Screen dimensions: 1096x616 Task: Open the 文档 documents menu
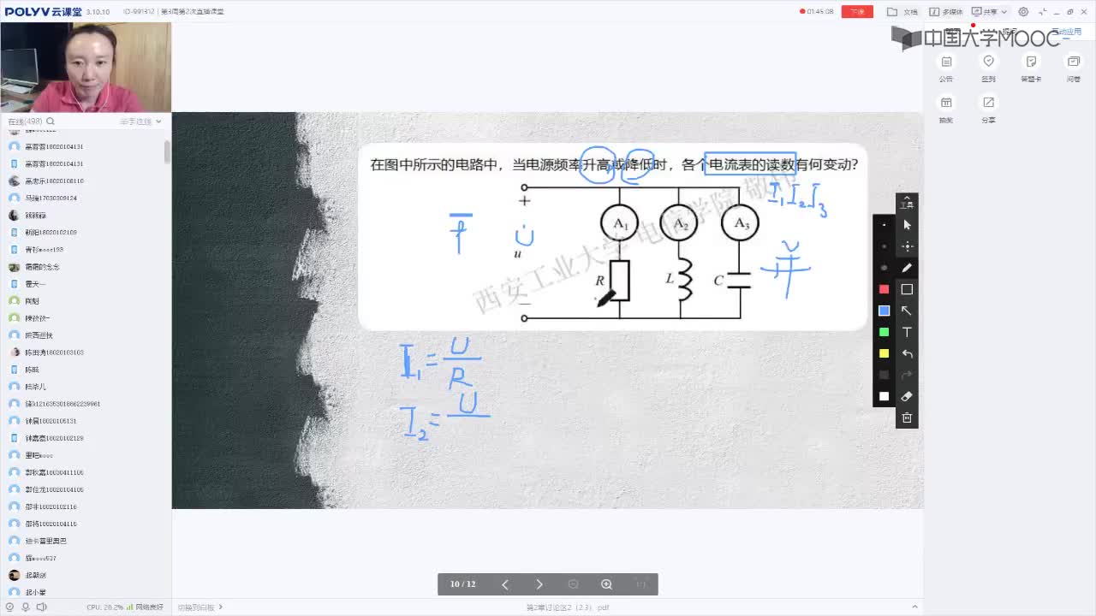tap(902, 12)
